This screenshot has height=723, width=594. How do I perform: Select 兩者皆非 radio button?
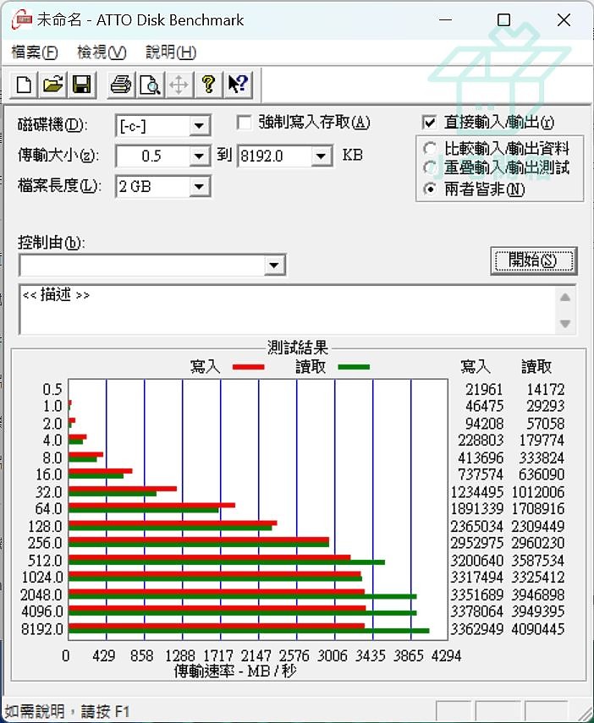(x=430, y=189)
